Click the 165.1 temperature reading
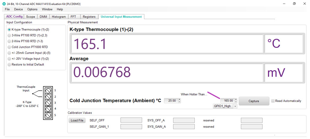The image size is (310, 139). click(x=167, y=44)
